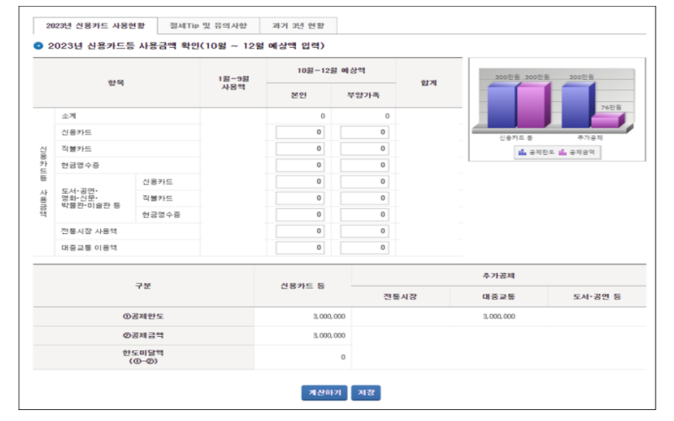Viewport: 674px width, 421px height.
Task: Click 직불카드 본인 input field
Action: point(300,149)
